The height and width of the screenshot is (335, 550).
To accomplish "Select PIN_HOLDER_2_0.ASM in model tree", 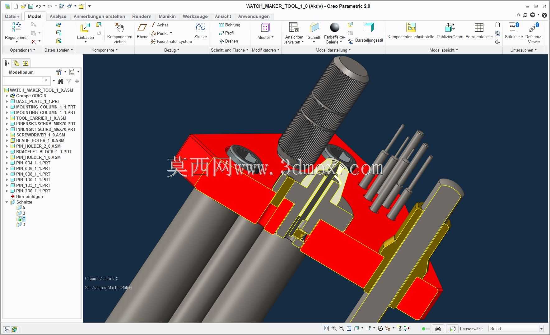I will pos(38,146).
